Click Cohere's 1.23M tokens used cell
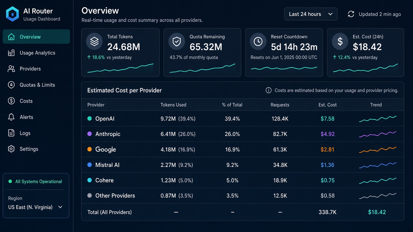The height and width of the screenshot is (232, 413). click(x=177, y=180)
